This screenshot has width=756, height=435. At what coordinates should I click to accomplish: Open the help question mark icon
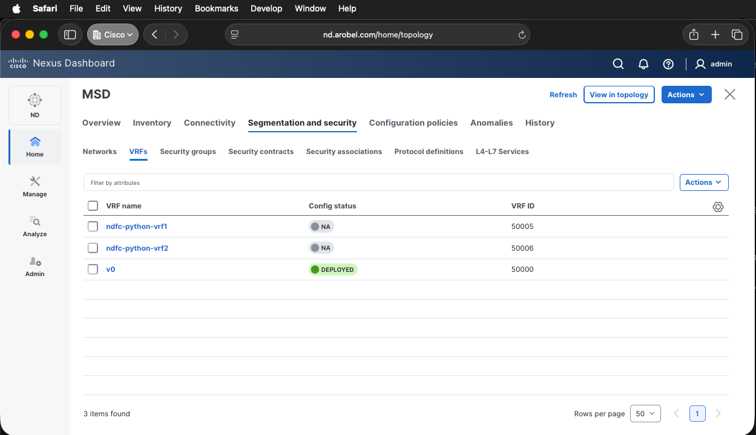668,64
